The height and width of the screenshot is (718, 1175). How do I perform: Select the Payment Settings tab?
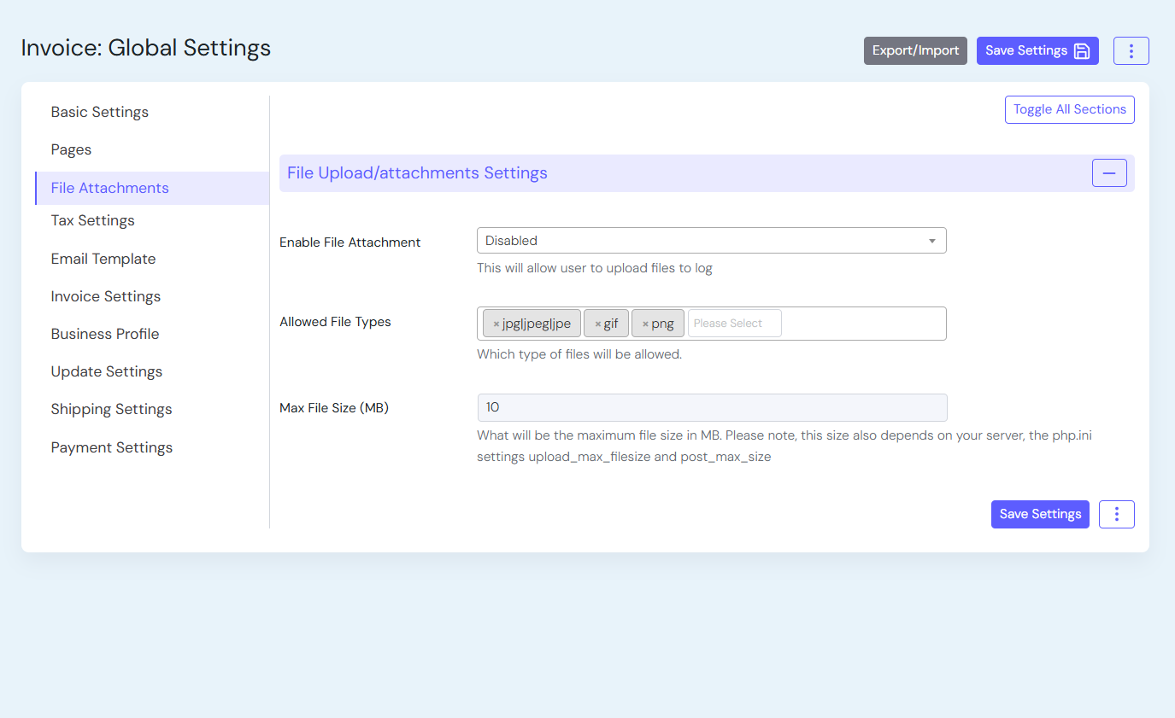coord(112,447)
